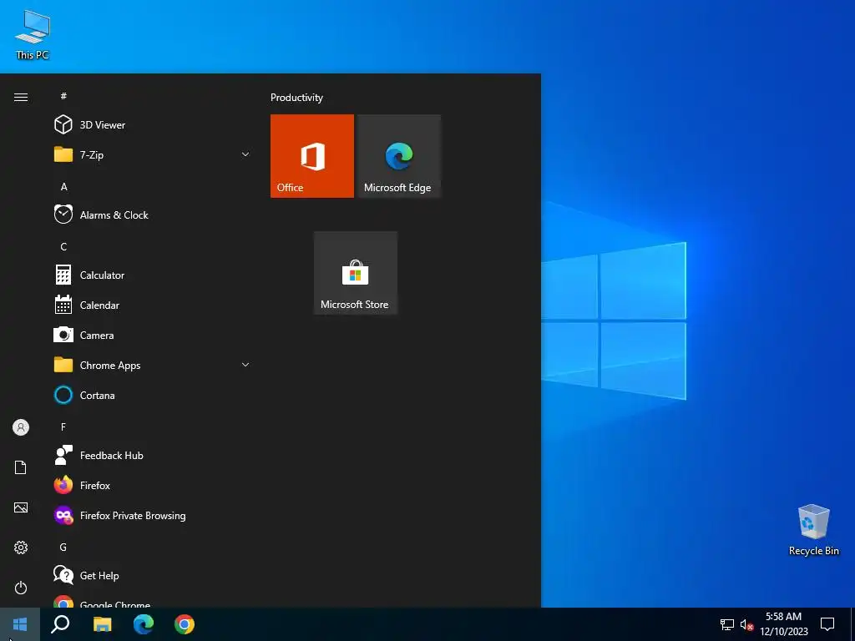Click the A letter header

pyautogui.click(x=63, y=186)
